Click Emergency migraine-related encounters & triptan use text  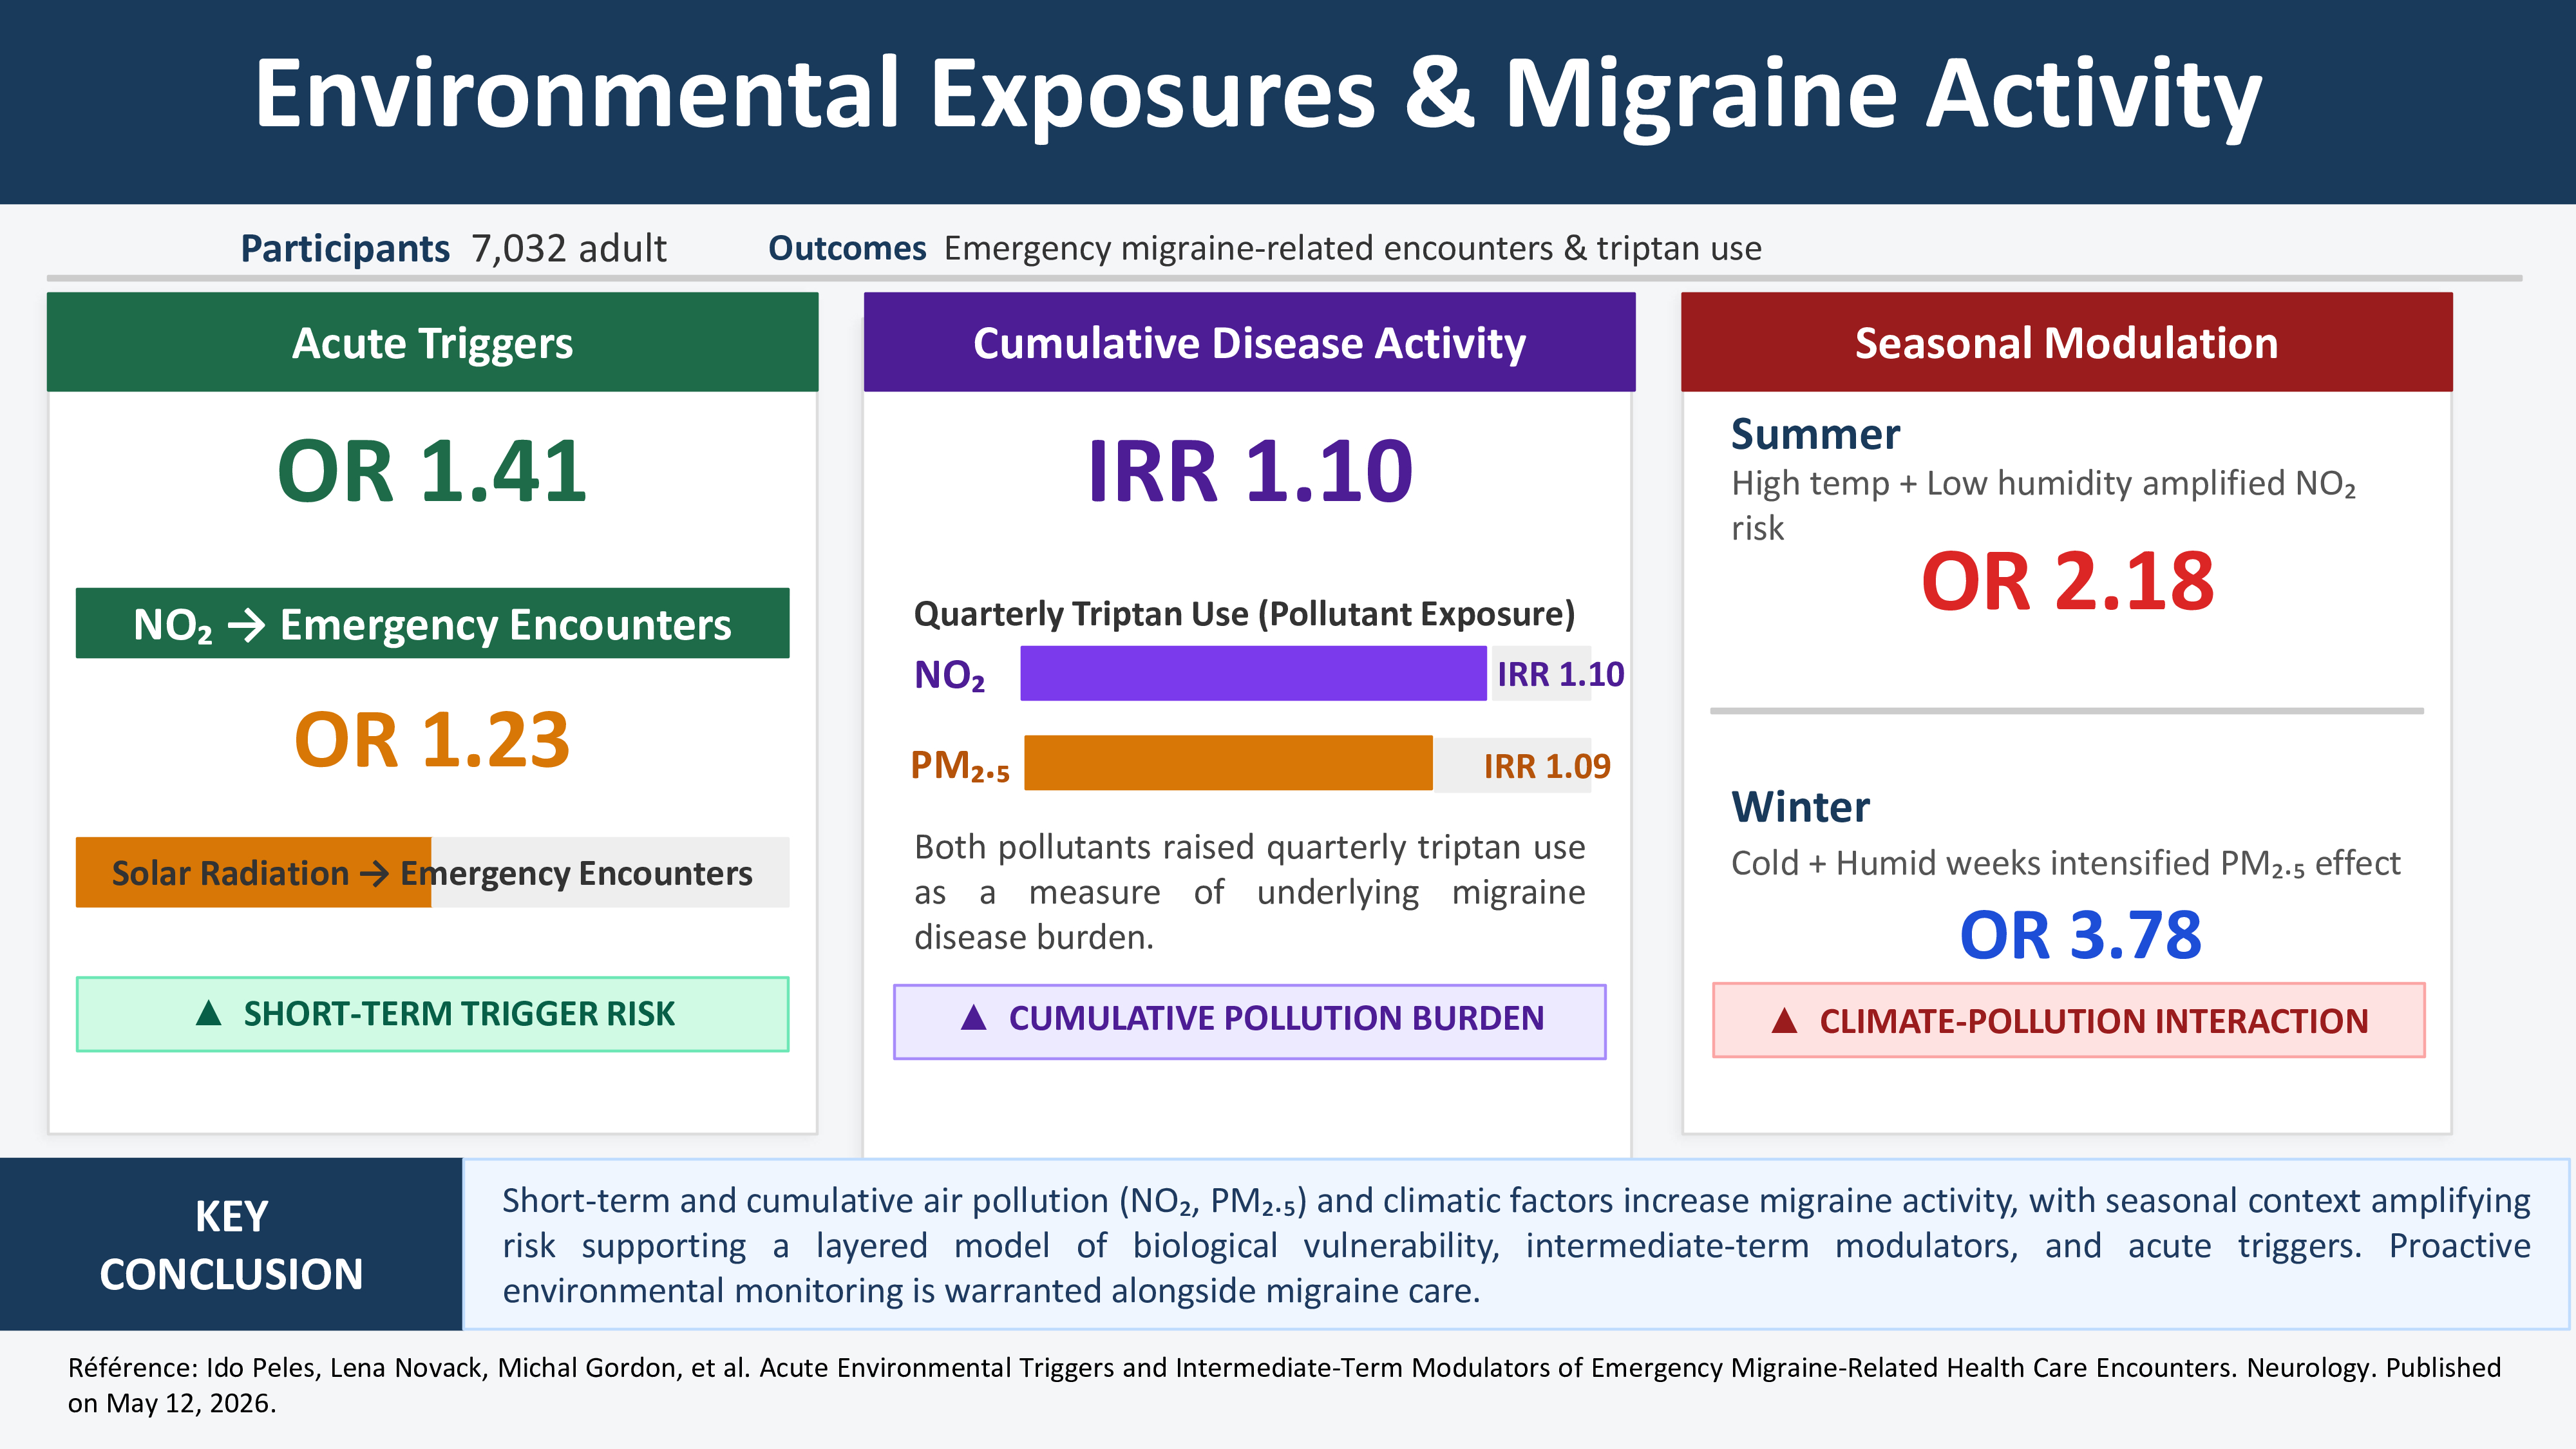pos(1352,248)
